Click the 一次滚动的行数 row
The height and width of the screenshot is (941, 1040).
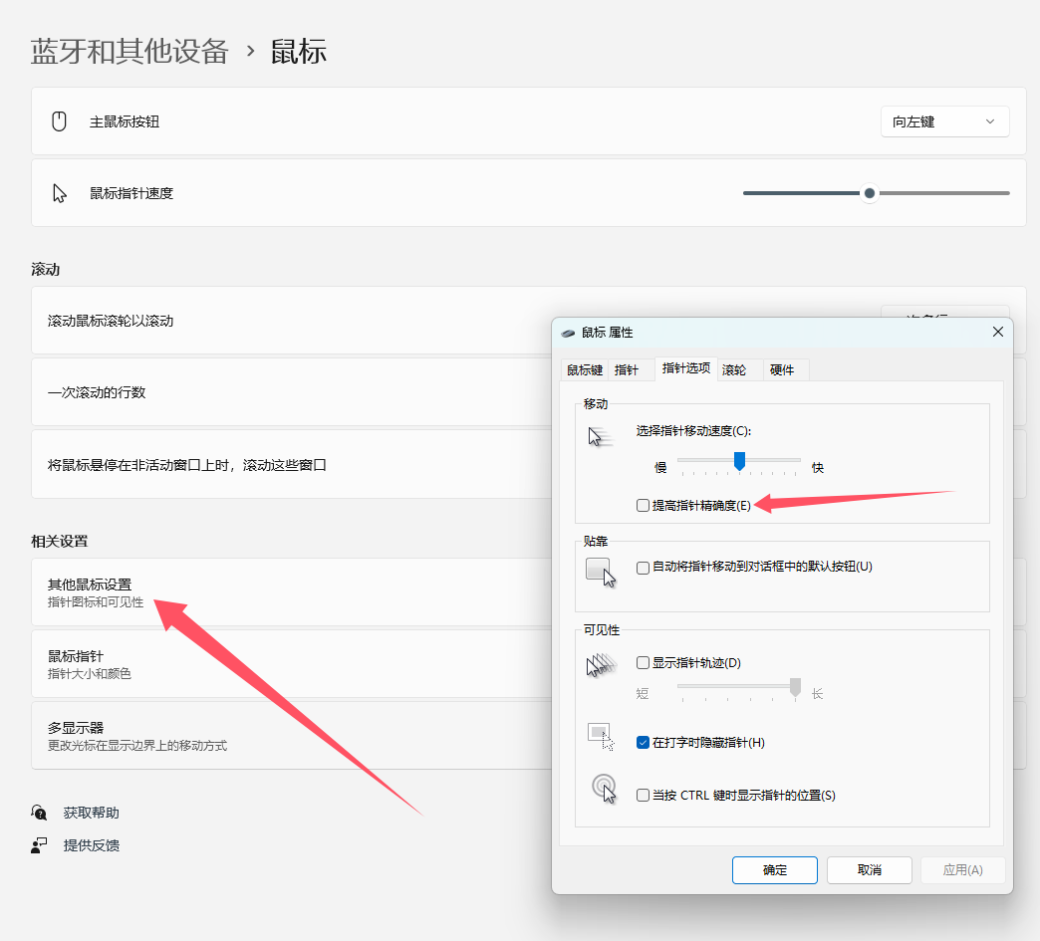coord(292,392)
